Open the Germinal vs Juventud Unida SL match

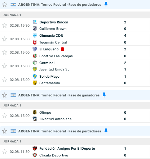(75, 66)
